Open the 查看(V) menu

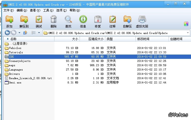35,10
